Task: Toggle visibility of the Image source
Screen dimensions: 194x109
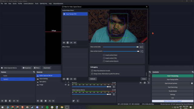Action: [65, 85]
